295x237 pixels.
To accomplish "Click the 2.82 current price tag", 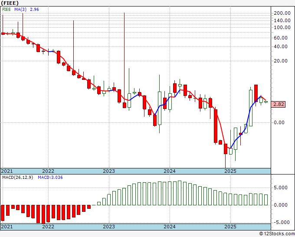I will [279, 104].
